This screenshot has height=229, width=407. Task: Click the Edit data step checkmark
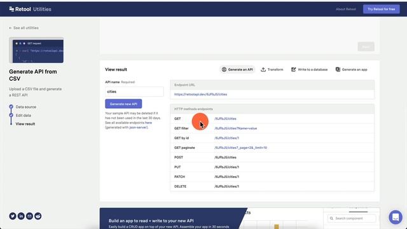tap(11, 115)
